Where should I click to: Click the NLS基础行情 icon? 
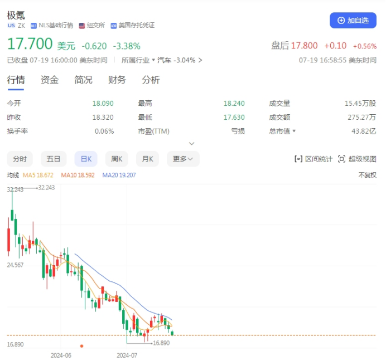click(x=33, y=26)
